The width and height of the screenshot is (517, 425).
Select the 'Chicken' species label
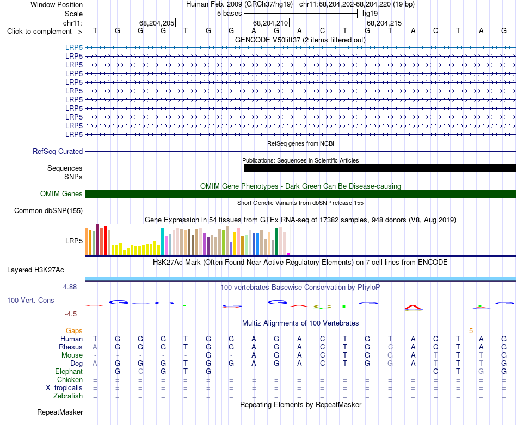(x=70, y=379)
